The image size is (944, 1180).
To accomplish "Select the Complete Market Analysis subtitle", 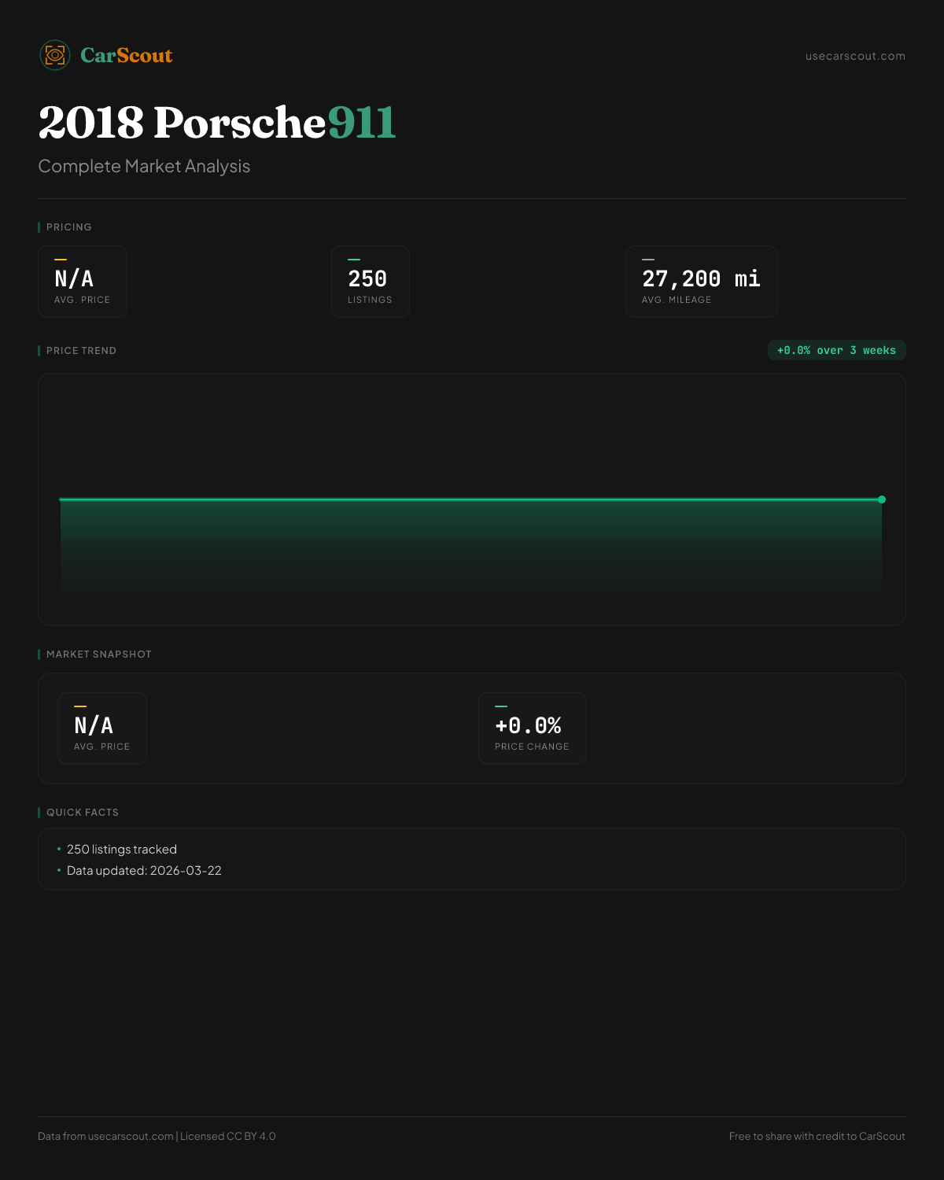I will [x=144, y=167].
